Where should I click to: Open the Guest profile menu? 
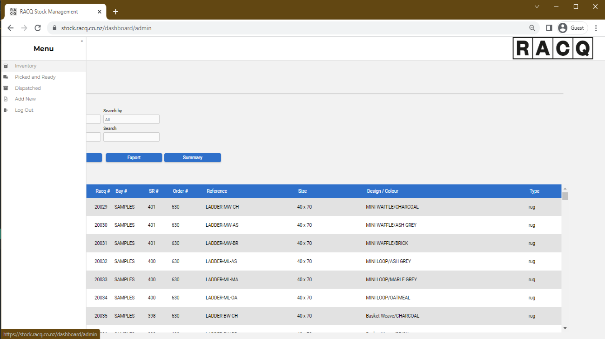point(572,28)
